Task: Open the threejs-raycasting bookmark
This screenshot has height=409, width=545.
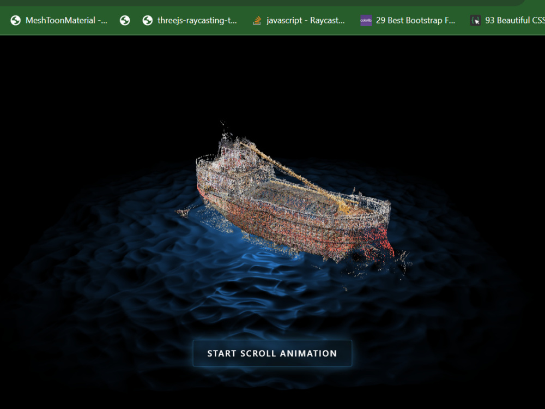Action: click(x=190, y=21)
